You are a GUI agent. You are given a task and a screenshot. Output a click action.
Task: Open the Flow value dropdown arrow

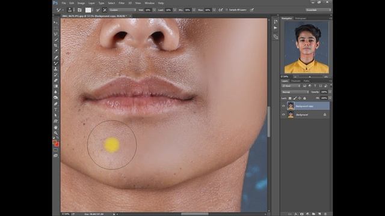click(x=214, y=10)
